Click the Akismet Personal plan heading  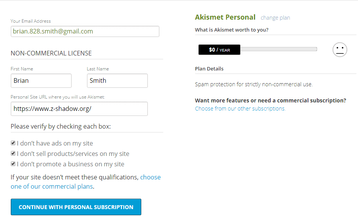[x=225, y=17]
